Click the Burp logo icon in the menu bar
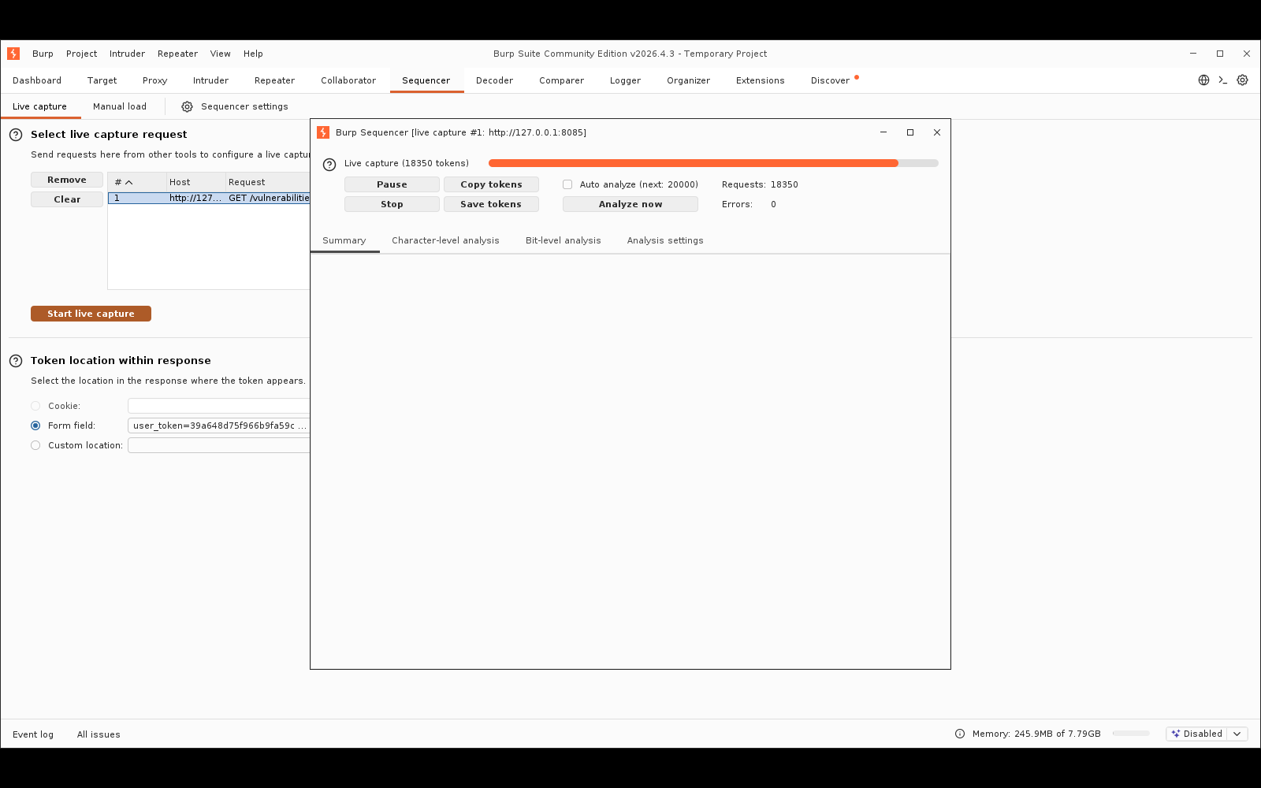Screen dimensions: 1261x788 13,54
